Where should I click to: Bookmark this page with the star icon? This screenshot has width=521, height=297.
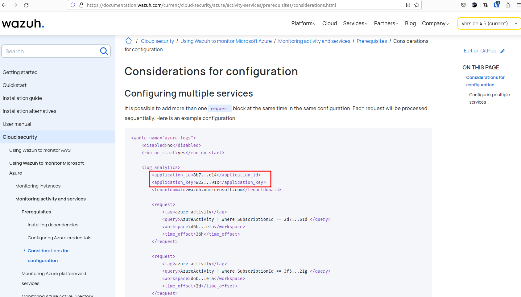tap(417, 5)
